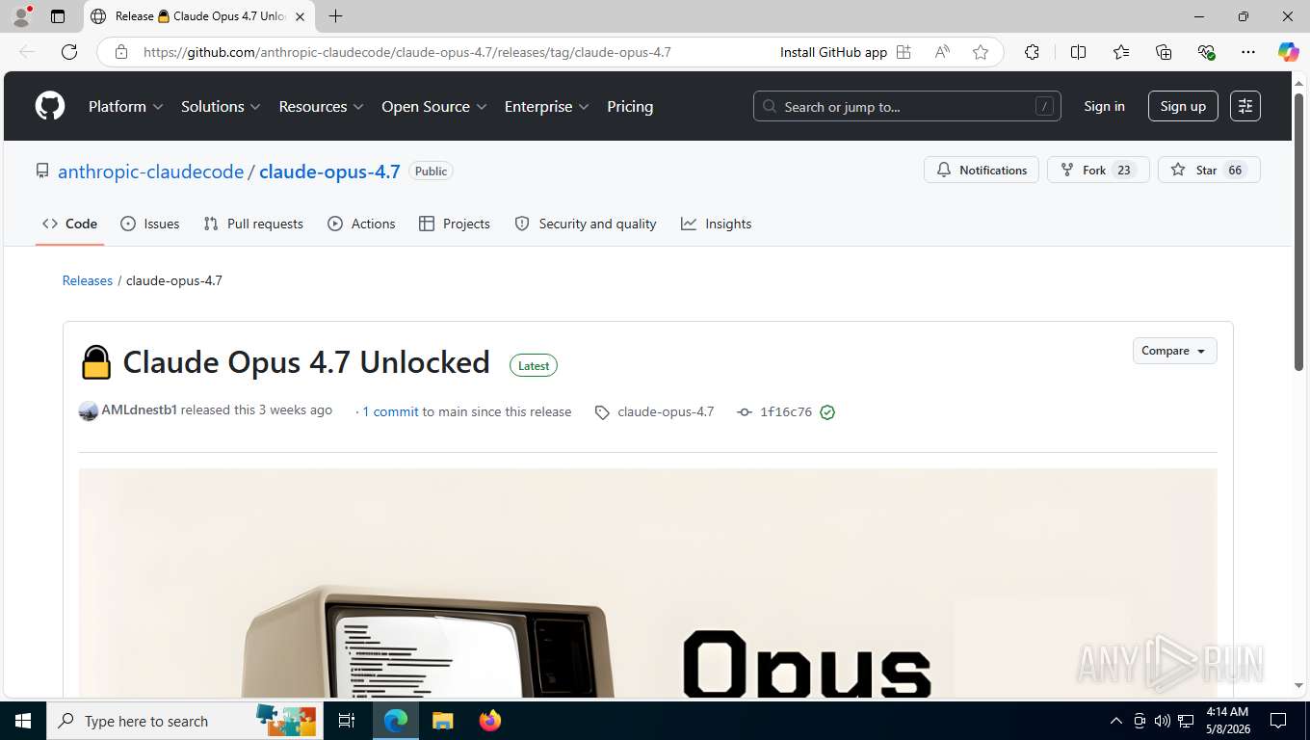The height and width of the screenshot is (740, 1310).
Task: Open the GitHub home logo
Action: tap(50, 106)
